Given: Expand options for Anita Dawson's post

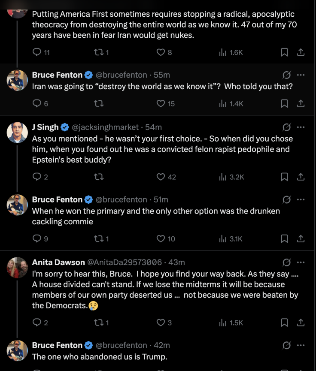Looking at the screenshot, I should coord(301,262).
